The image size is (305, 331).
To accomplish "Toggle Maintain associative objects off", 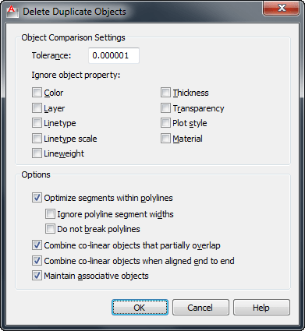I will (x=37, y=276).
